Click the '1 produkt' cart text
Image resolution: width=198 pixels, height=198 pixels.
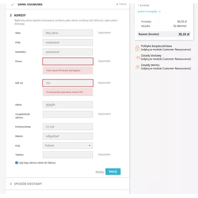tap(144, 5)
